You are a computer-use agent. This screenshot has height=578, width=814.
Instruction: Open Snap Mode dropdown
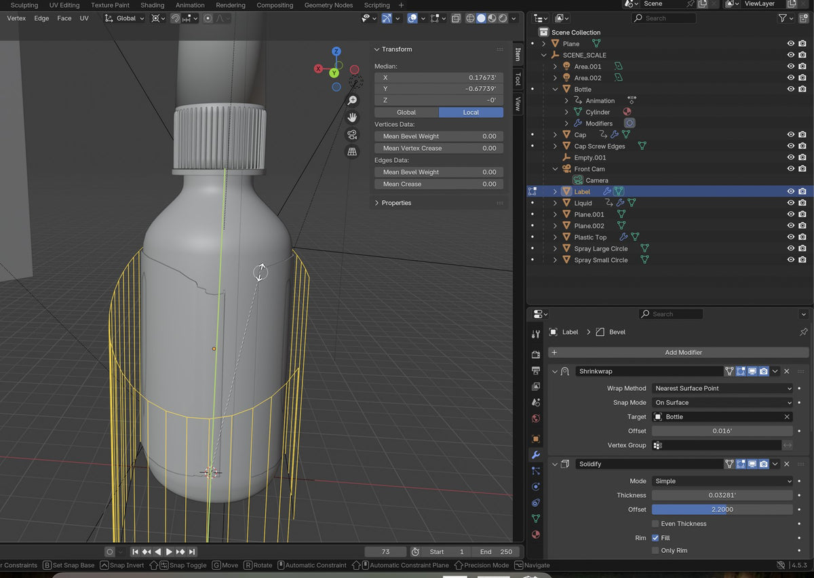[722, 402]
